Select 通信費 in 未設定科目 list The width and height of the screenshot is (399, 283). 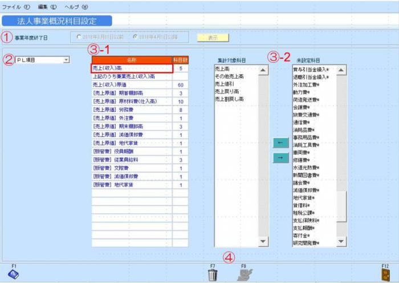coord(302,122)
